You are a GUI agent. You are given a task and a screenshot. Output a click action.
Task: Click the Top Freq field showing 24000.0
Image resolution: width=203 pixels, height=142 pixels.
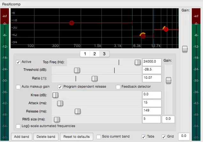(x=152, y=62)
